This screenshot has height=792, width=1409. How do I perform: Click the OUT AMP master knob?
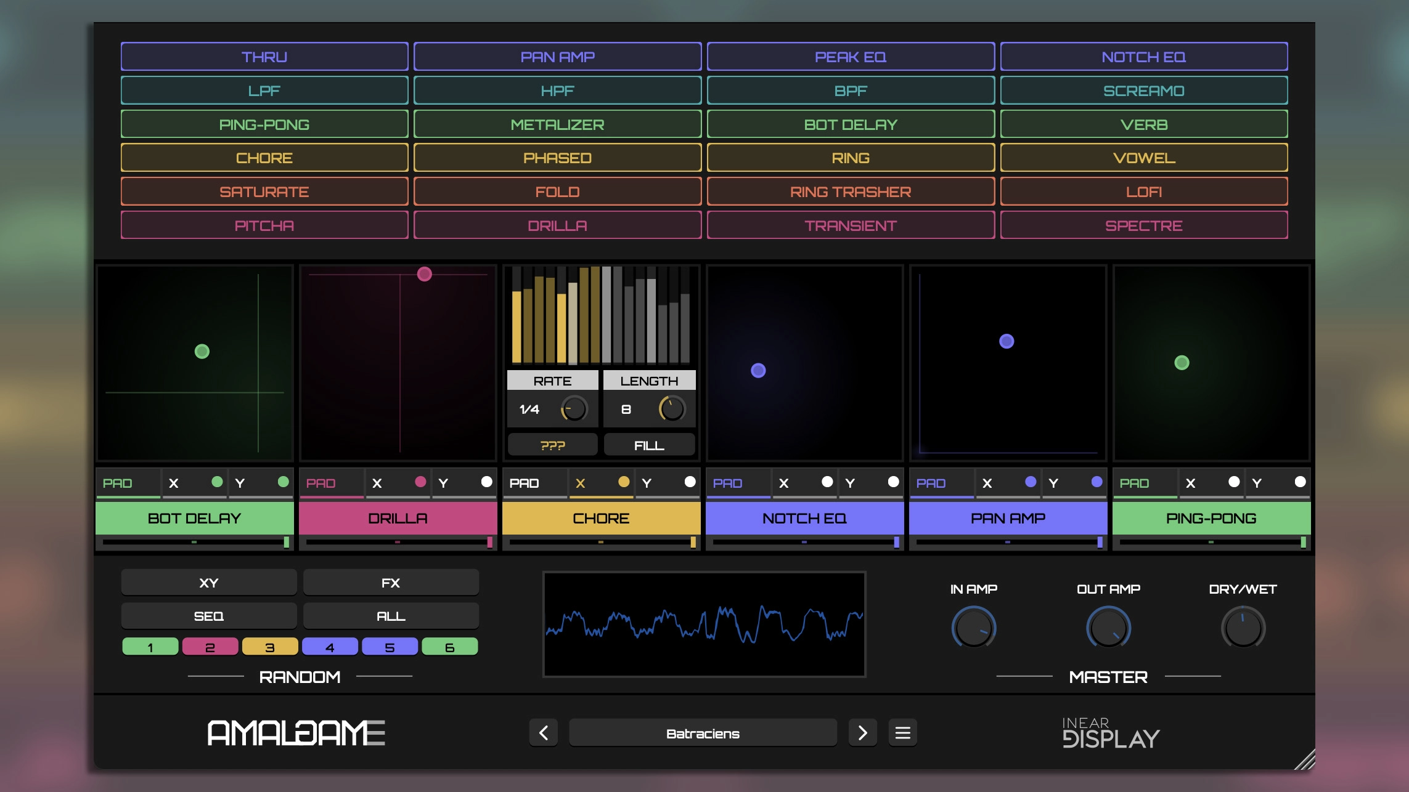click(1108, 629)
